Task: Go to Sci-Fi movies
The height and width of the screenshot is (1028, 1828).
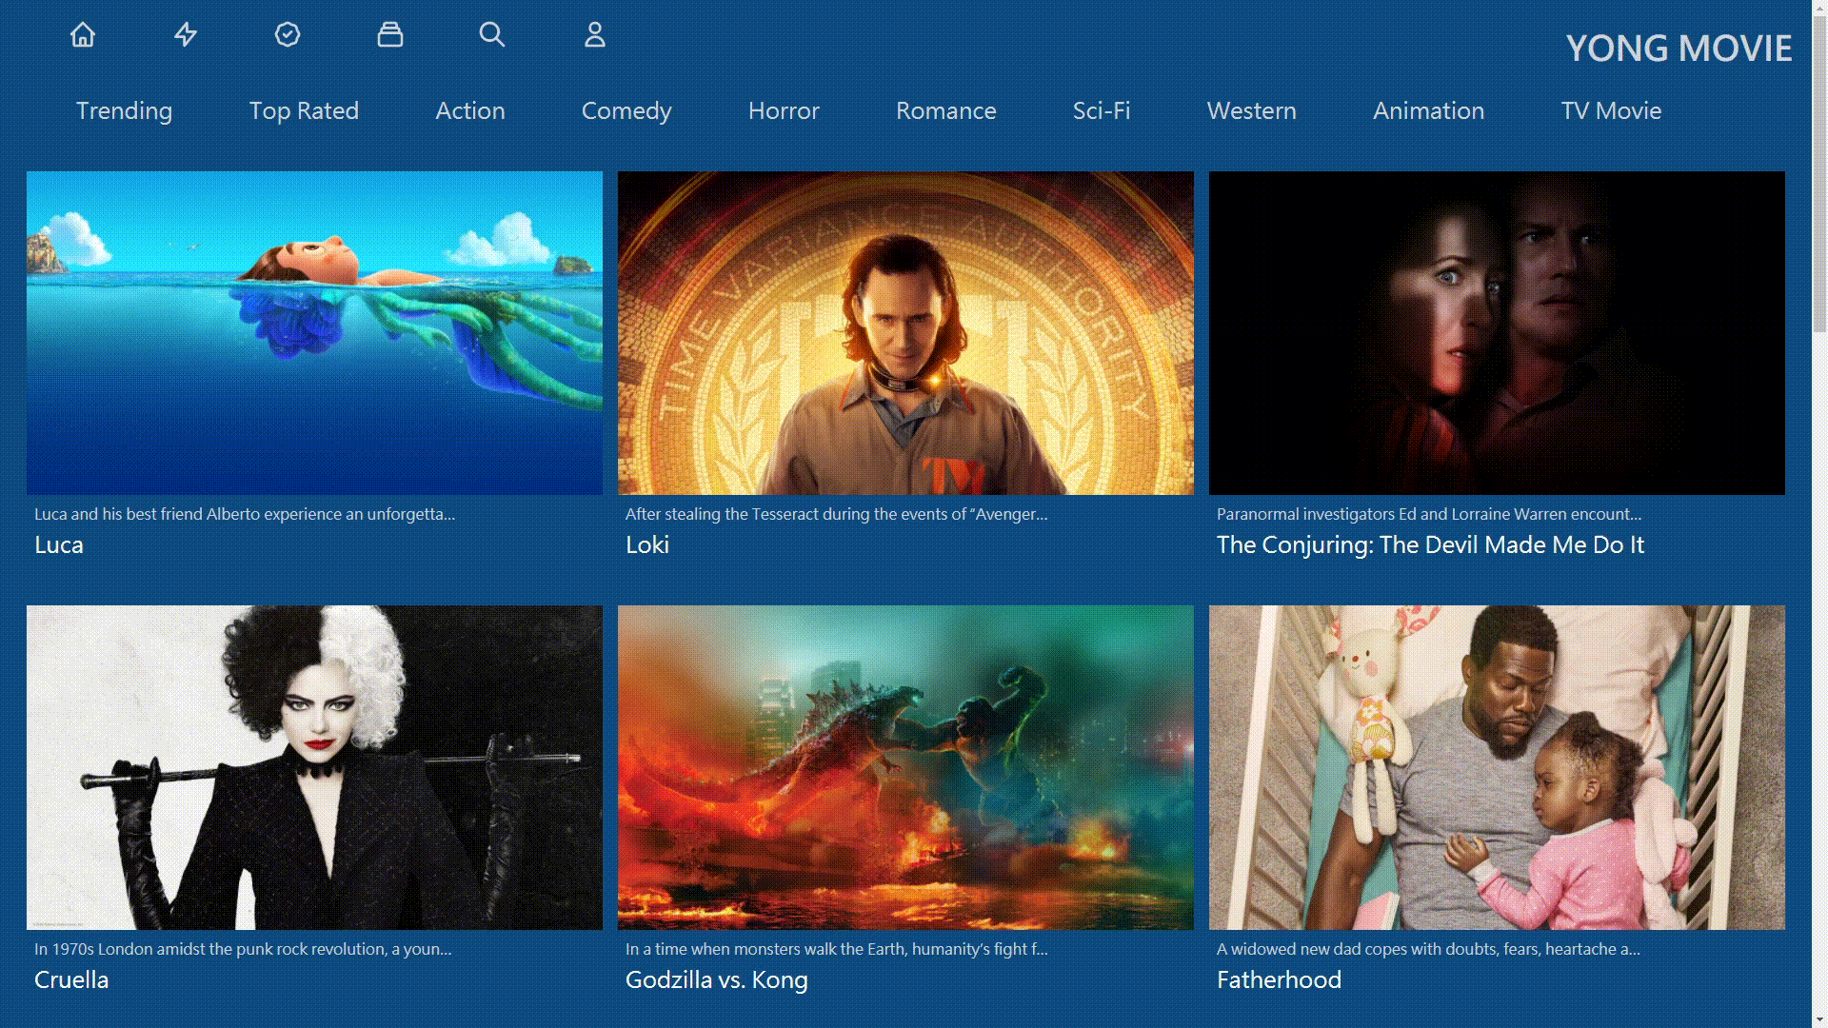Action: (x=1102, y=110)
